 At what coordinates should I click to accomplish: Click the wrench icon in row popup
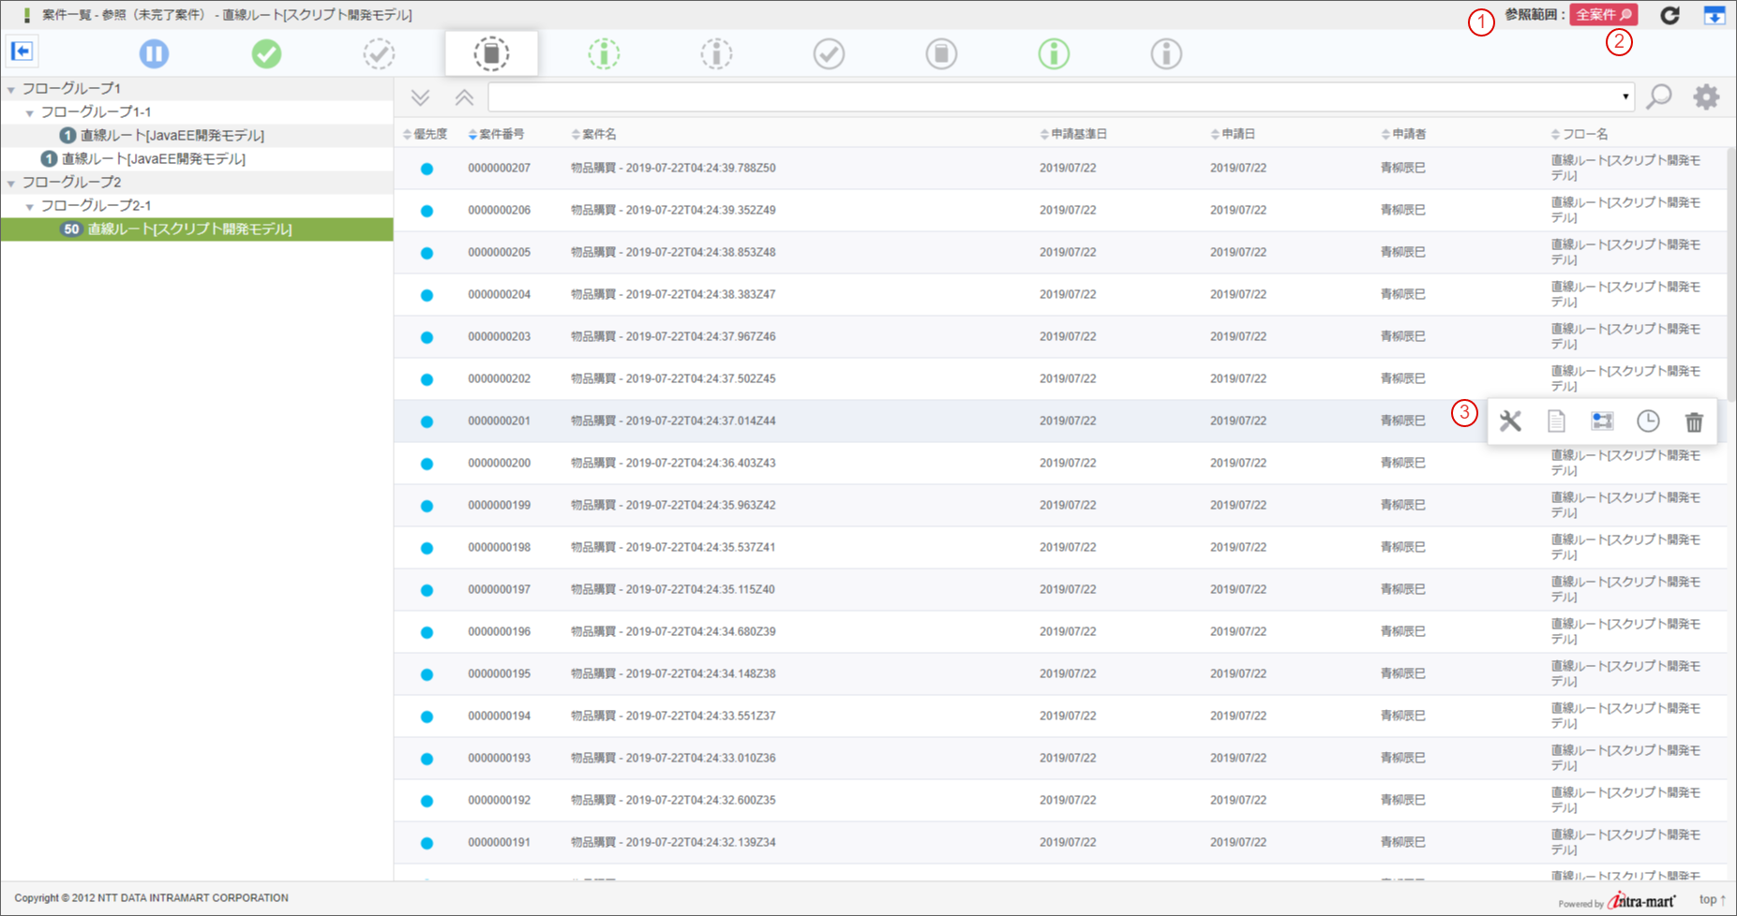pyautogui.click(x=1510, y=421)
